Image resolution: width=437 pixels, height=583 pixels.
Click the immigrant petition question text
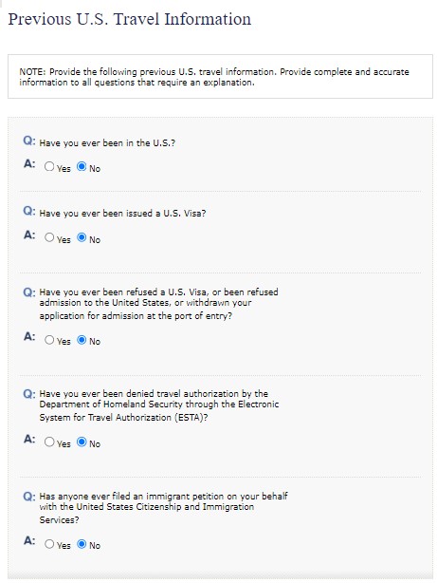click(x=163, y=508)
